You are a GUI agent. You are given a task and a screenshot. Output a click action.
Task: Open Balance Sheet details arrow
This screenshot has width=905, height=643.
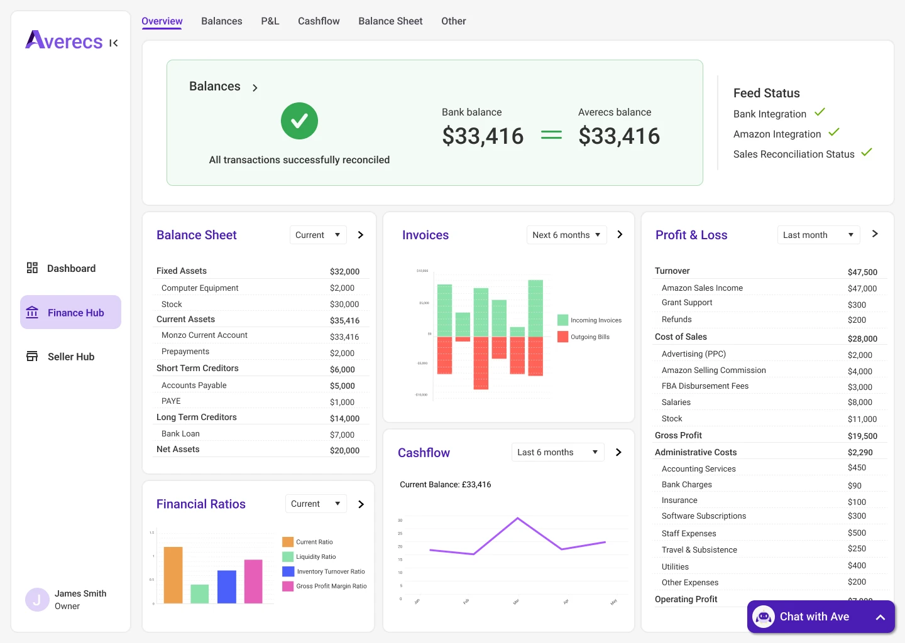[x=361, y=235]
